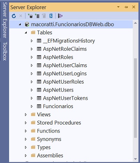Expand the Functions folder

26,131
